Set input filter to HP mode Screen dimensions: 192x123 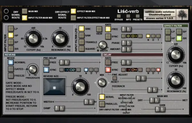pyautogui.click(x=11, y=35)
